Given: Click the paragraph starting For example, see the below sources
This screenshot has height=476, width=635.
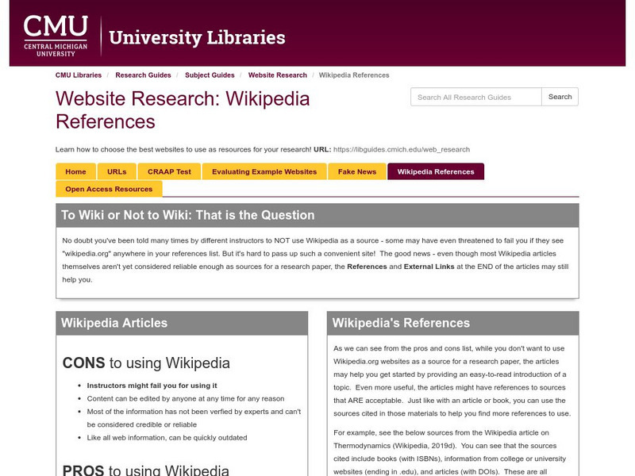Looking at the screenshot, I should point(449,452).
